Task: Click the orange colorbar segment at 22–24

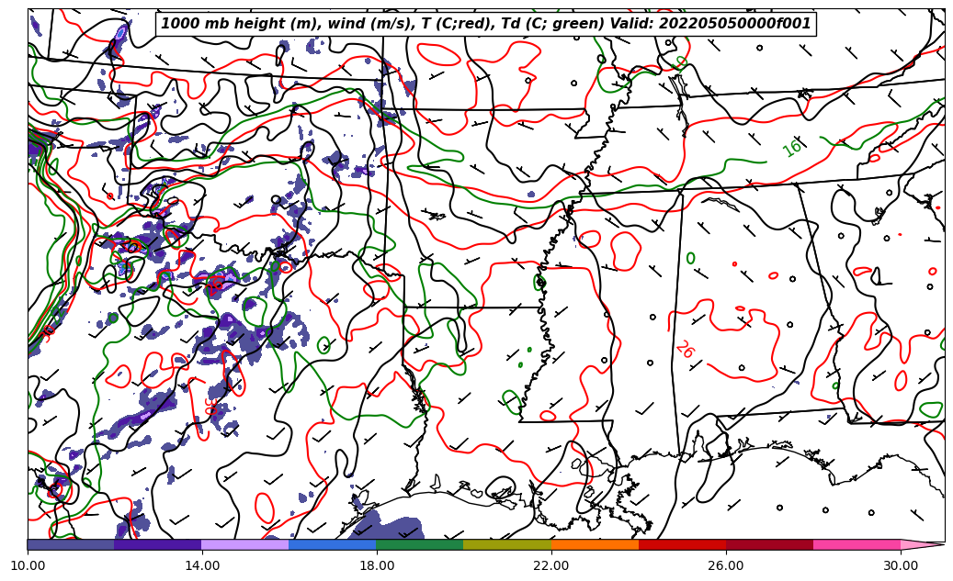Action: [595, 544]
